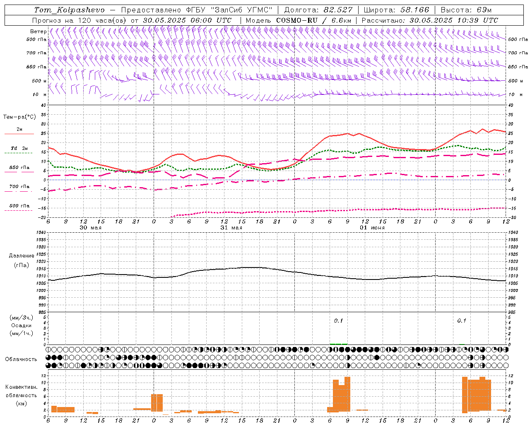Click the "Осадки" precipitation label
This screenshot has width=530, height=424.
(22, 325)
